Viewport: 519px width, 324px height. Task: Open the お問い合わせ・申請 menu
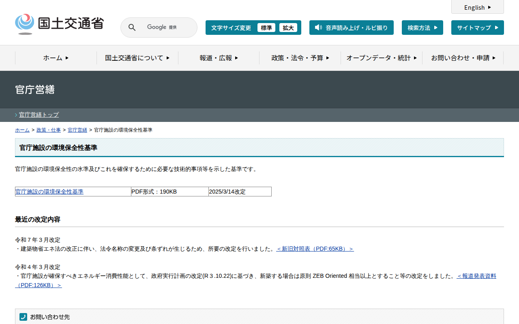(x=463, y=58)
